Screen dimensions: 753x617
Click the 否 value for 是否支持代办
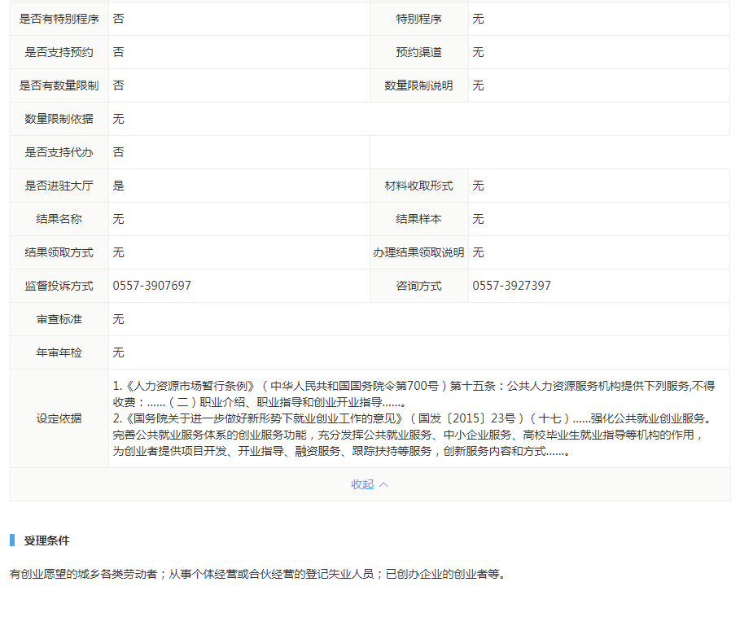click(x=119, y=152)
